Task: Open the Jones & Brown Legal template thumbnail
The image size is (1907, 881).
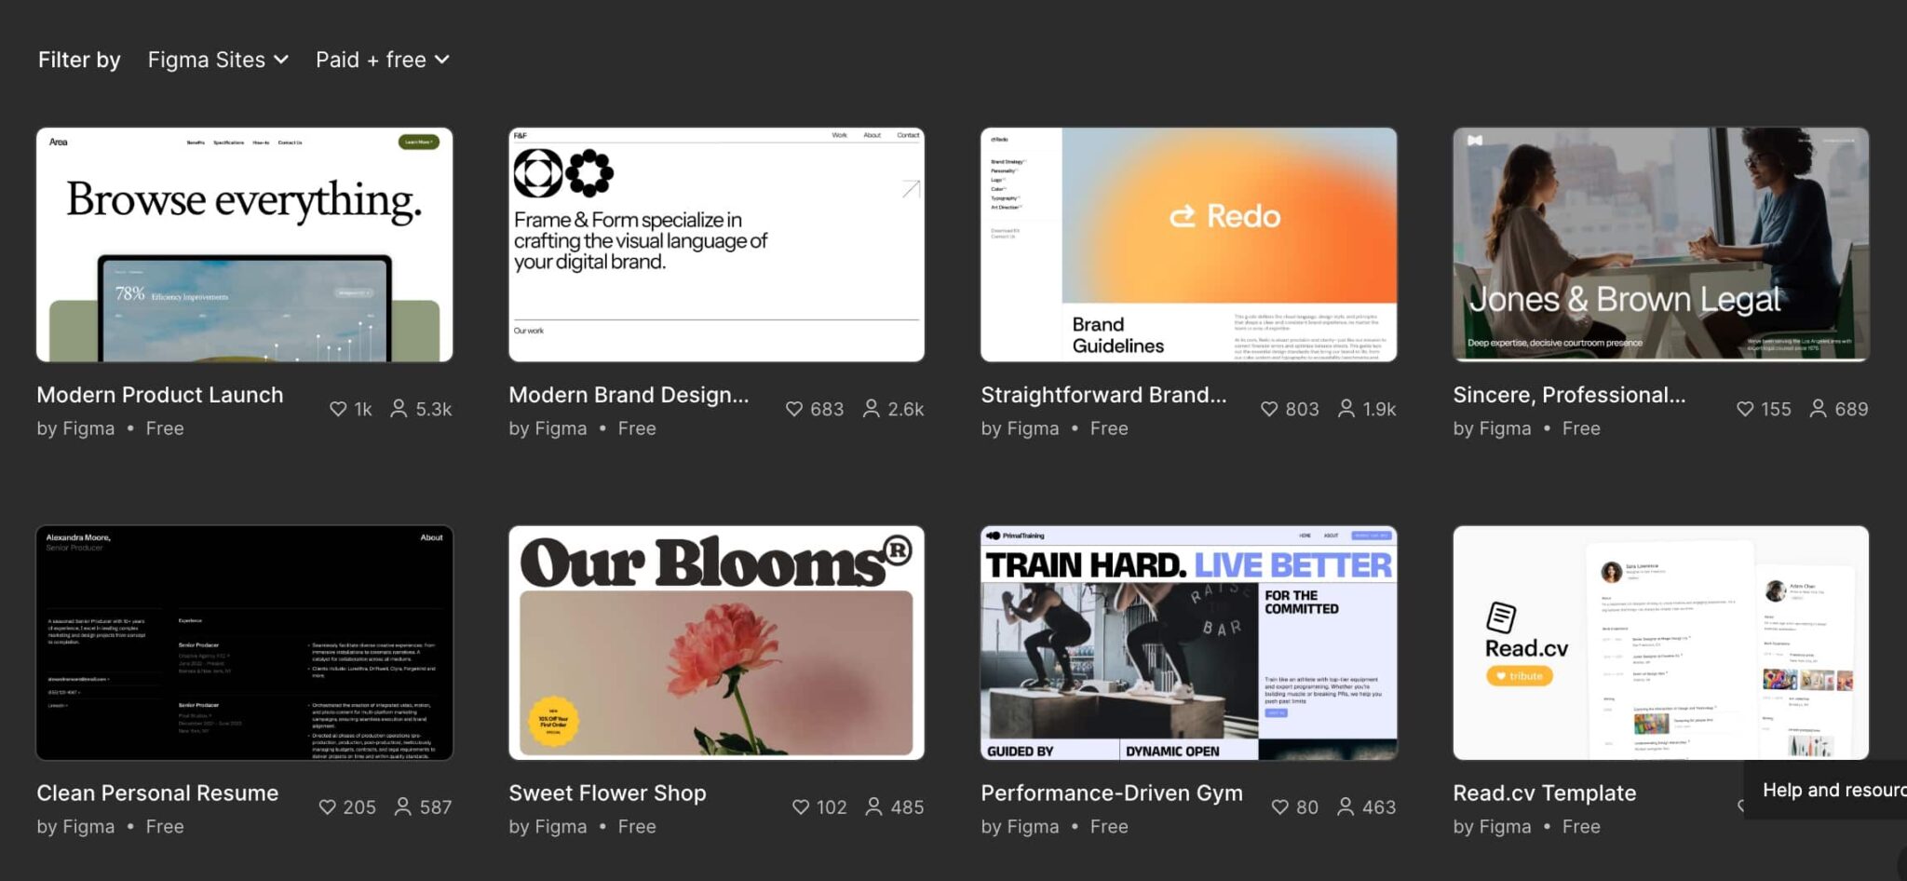Action: point(1660,244)
